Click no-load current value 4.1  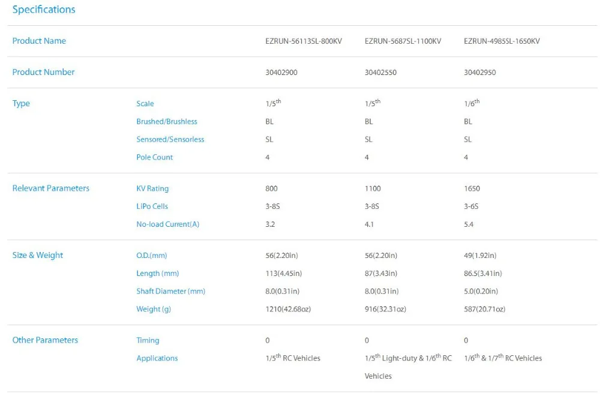[x=369, y=224]
